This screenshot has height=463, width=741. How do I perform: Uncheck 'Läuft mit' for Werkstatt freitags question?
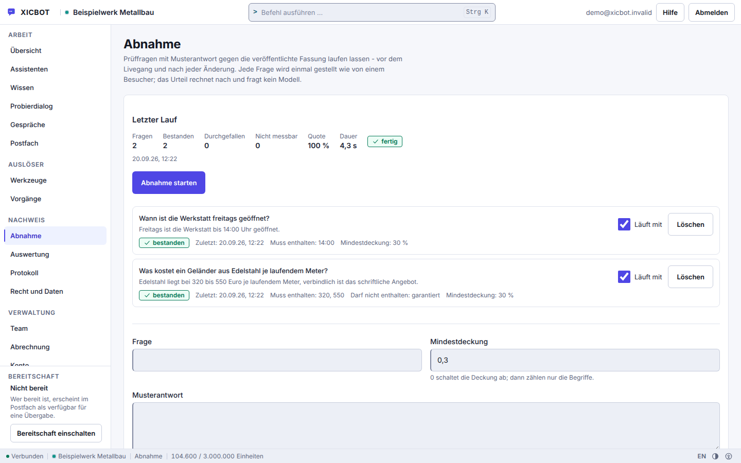coord(624,224)
